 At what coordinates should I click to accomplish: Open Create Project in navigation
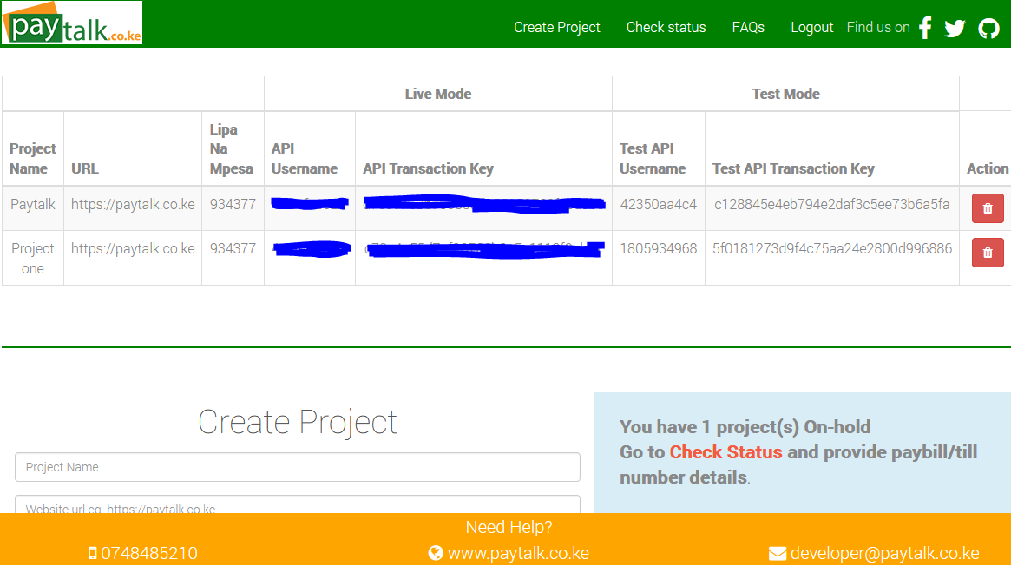click(x=556, y=27)
